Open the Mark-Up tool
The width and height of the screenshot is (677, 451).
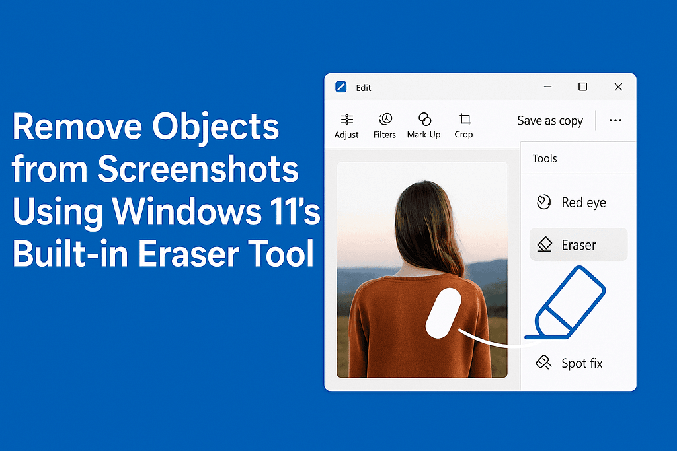[x=424, y=125]
